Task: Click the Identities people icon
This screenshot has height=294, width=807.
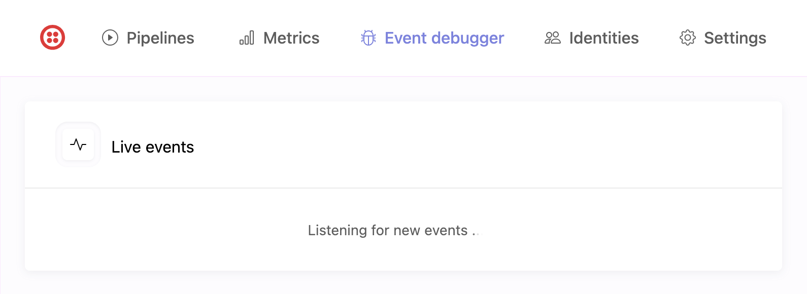Action: [553, 38]
